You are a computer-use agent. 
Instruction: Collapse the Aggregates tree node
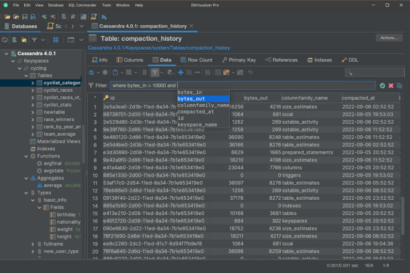click(26, 178)
